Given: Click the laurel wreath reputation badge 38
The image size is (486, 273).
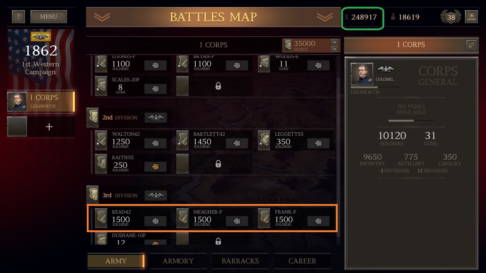Looking at the screenshot, I should click(x=451, y=17).
